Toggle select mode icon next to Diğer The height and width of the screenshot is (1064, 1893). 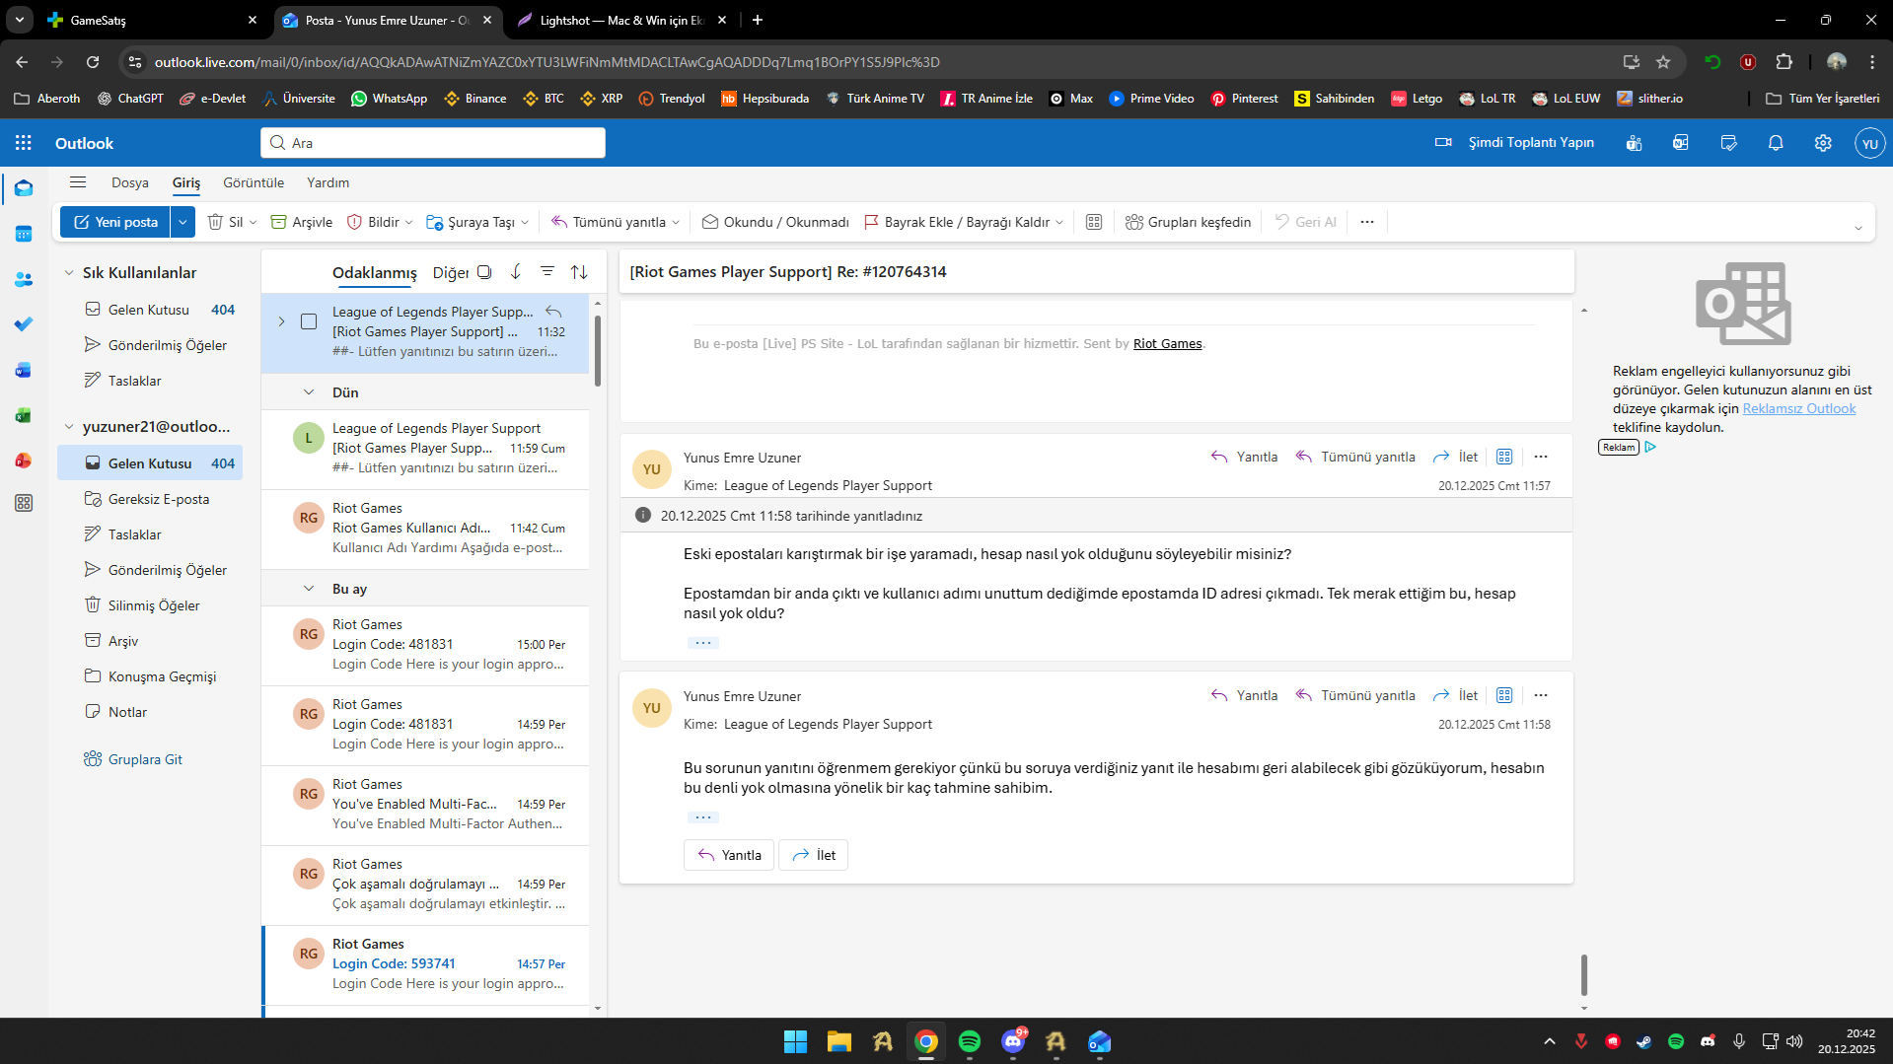484,272
